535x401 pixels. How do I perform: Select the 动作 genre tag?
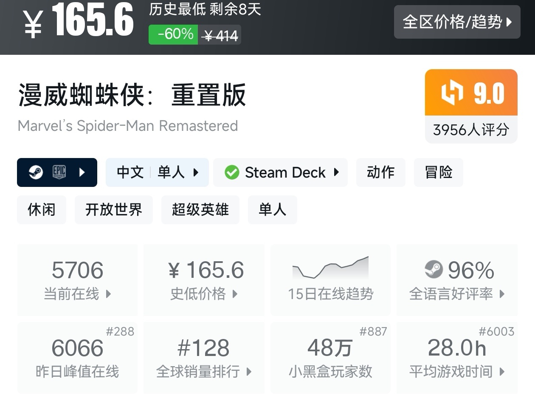tap(381, 172)
